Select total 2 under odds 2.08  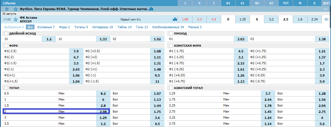103,111
